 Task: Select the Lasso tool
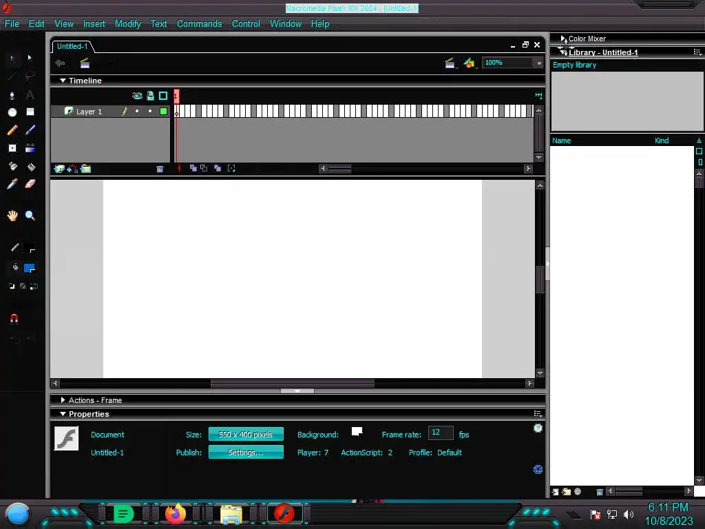(x=30, y=76)
